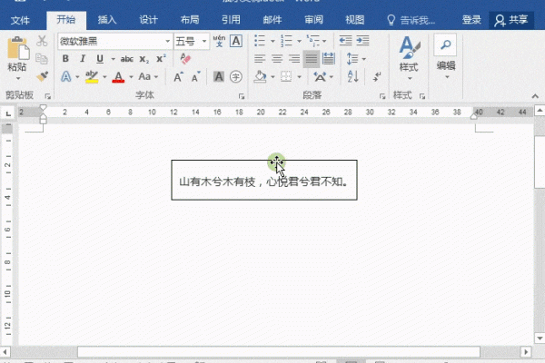Clear all formatting with eraser icon
Image resolution: width=545 pixels, height=363 pixels.
tap(185, 59)
